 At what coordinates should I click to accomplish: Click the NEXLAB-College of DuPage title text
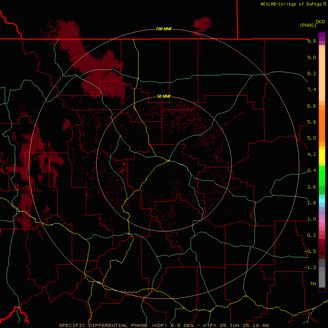[x=291, y=4]
